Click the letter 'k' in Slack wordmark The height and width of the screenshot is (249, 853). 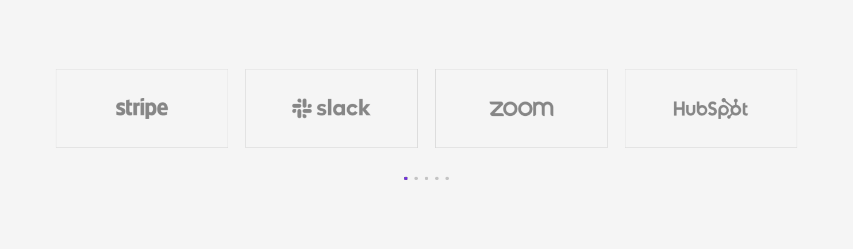coord(364,108)
